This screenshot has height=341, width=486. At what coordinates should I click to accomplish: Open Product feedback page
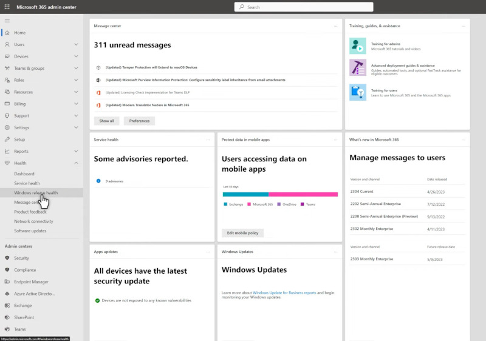[x=30, y=212]
